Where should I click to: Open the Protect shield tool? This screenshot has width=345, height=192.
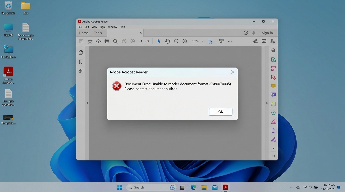click(273, 131)
